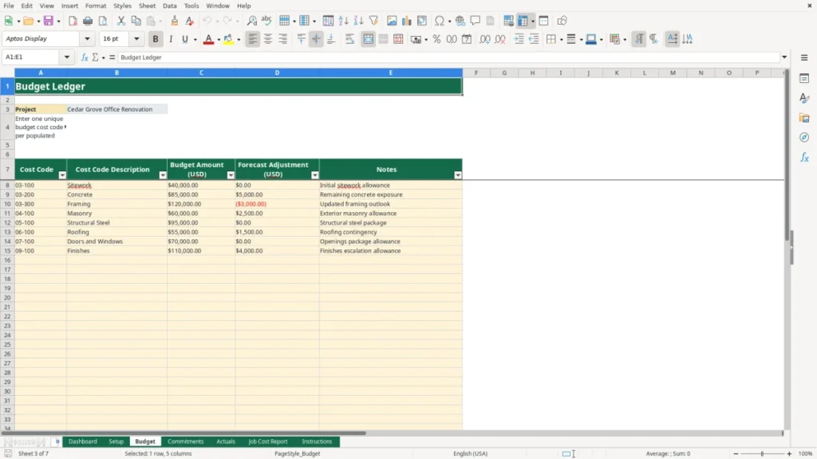
Task: Toggle Bold formatting
Action: (x=156, y=39)
